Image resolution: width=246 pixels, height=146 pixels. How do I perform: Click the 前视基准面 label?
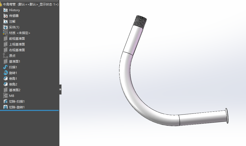17,39
